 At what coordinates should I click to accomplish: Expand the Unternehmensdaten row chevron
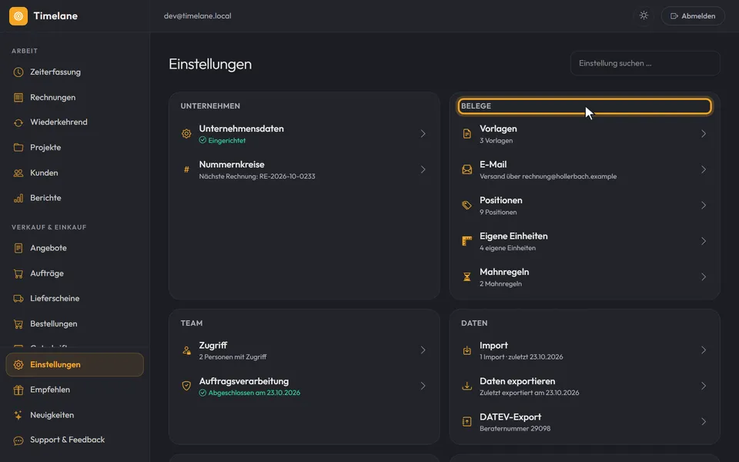423,134
